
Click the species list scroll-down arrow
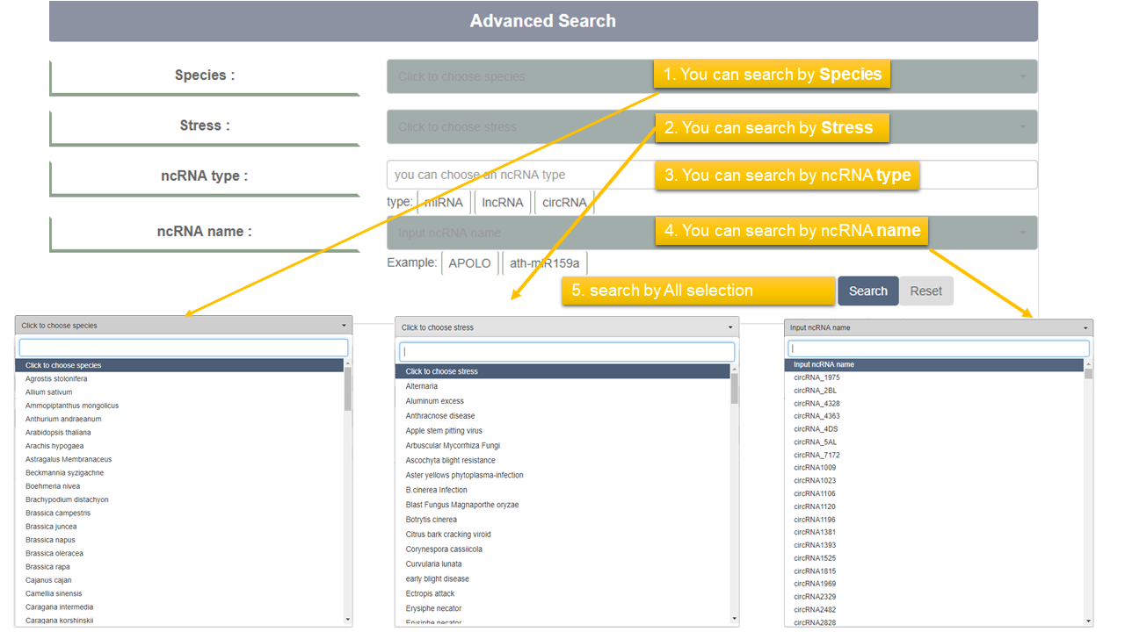pos(348,620)
